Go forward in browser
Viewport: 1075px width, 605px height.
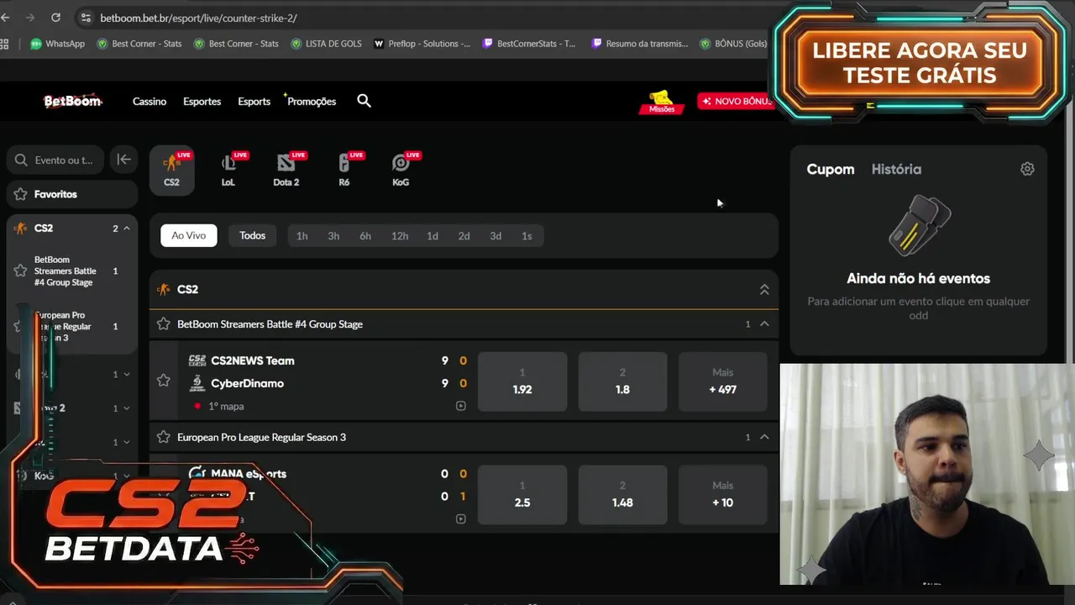coord(30,18)
